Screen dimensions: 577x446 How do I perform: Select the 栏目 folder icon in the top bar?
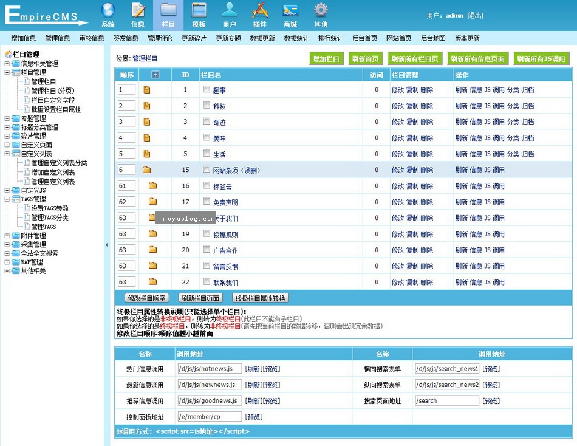click(168, 10)
